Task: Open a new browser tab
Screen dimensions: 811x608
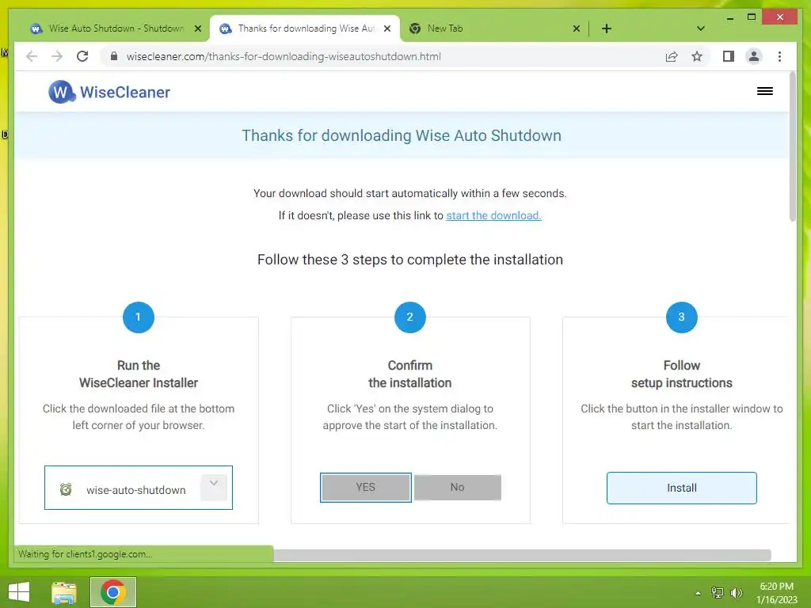Action: pyautogui.click(x=606, y=28)
